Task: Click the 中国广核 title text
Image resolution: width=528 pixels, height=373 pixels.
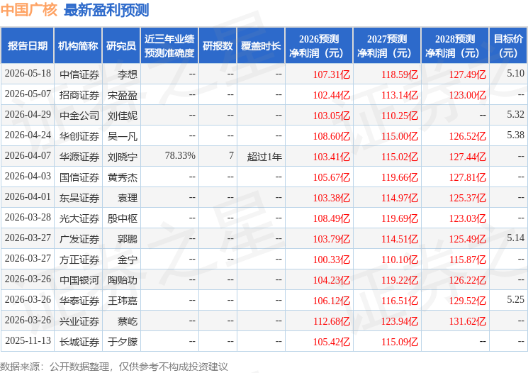Action: pyautogui.click(x=29, y=10)
